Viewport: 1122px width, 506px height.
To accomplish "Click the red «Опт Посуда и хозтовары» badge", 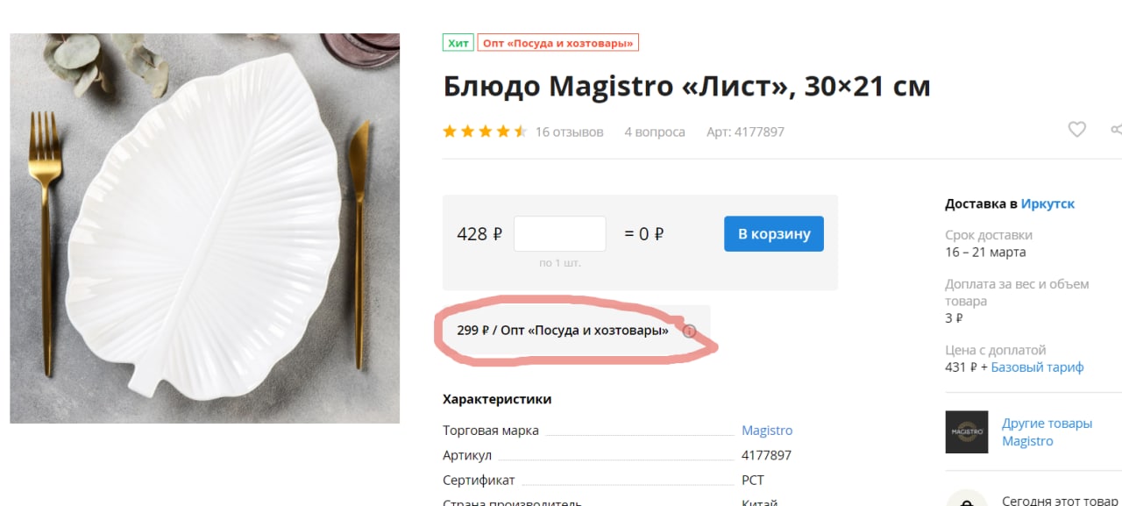I will pyautogui.click(x=558, y=42).
